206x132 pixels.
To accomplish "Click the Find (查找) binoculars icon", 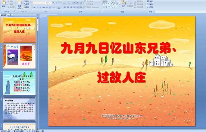I will pos(148,1).
